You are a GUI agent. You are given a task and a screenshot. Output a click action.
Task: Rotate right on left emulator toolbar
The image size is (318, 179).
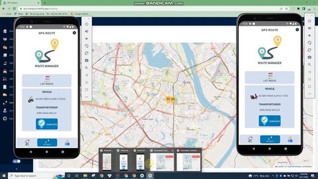[x=86, y=53]
